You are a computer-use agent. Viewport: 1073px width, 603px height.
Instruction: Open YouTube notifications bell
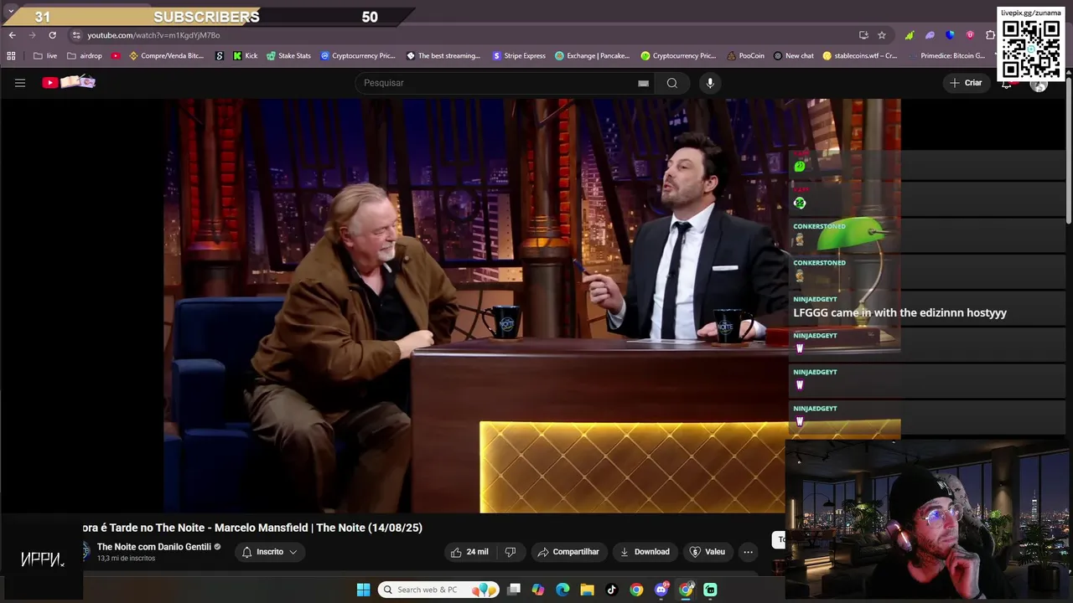pos(1007,83)
